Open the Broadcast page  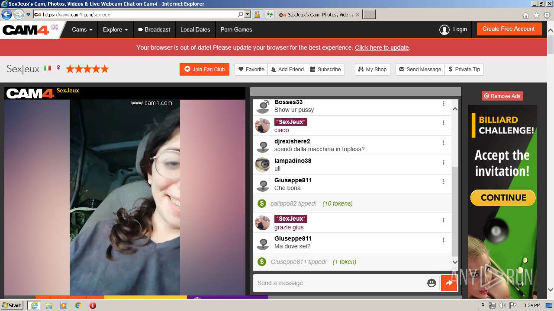[154, 29]
